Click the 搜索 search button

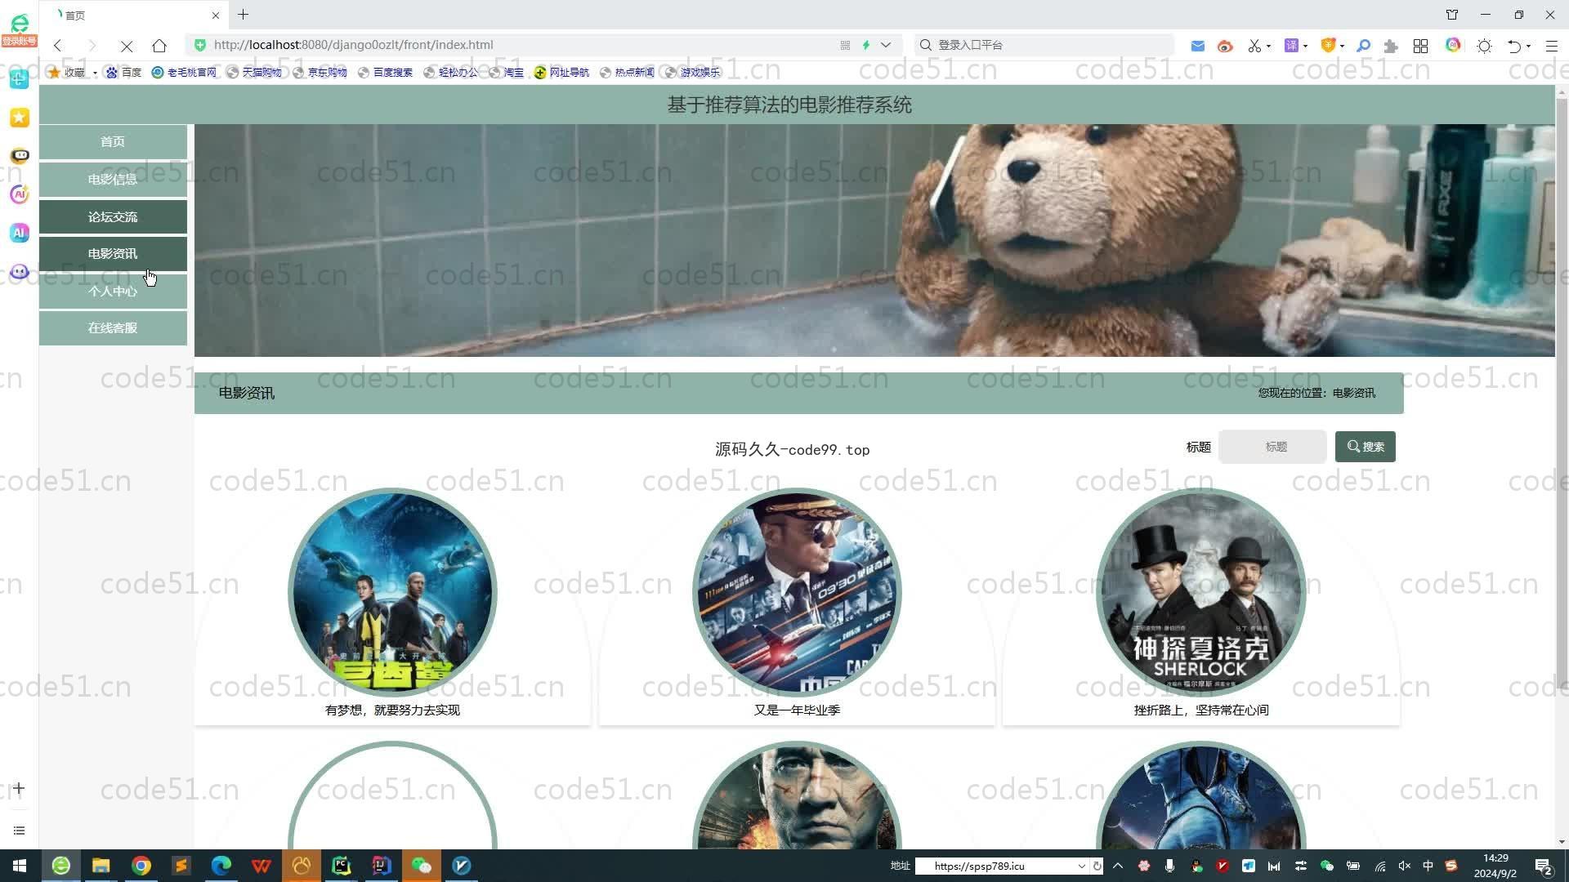[1366, 447]
